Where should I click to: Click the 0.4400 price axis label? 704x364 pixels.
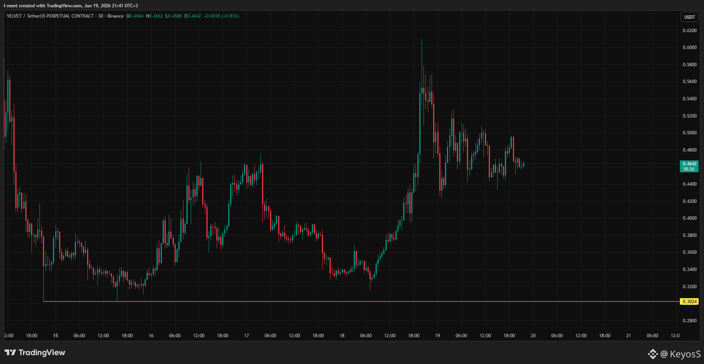point(689,184)
